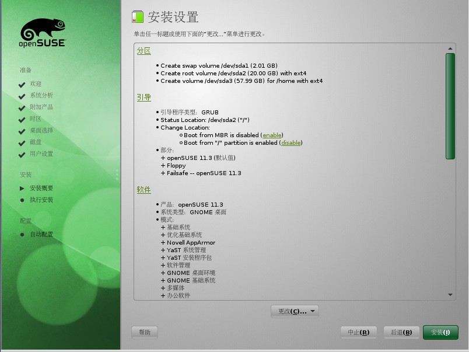Click the 办公软件 pattern entry
Screen dimensions: 469x352
tap(178, 296)
